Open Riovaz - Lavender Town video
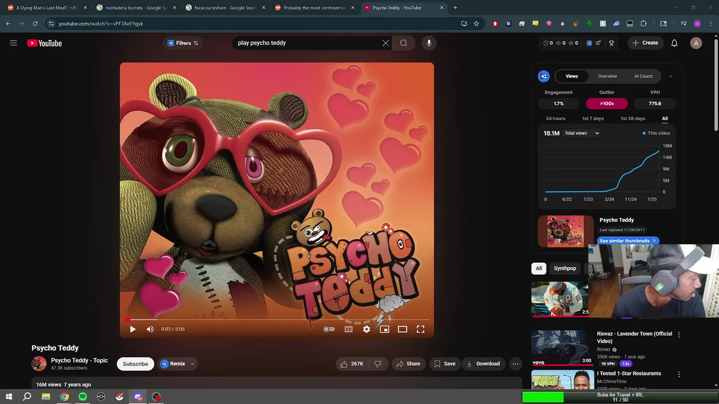Viewport: 719px width, 404px height. click(634, 337)
